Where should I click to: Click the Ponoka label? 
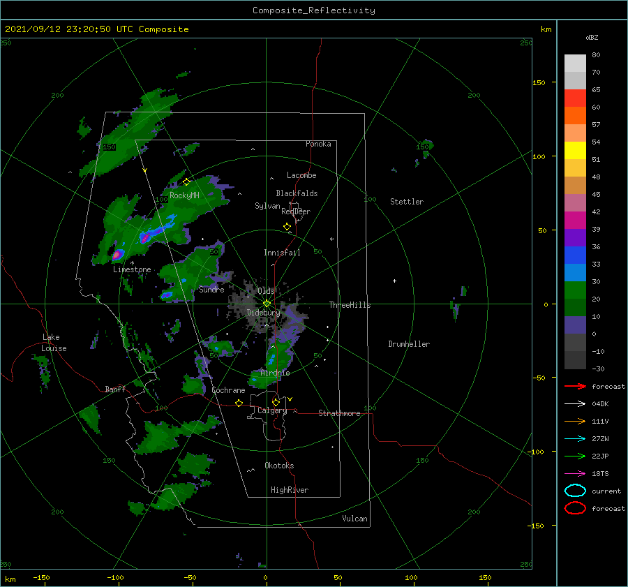point(318,144)
